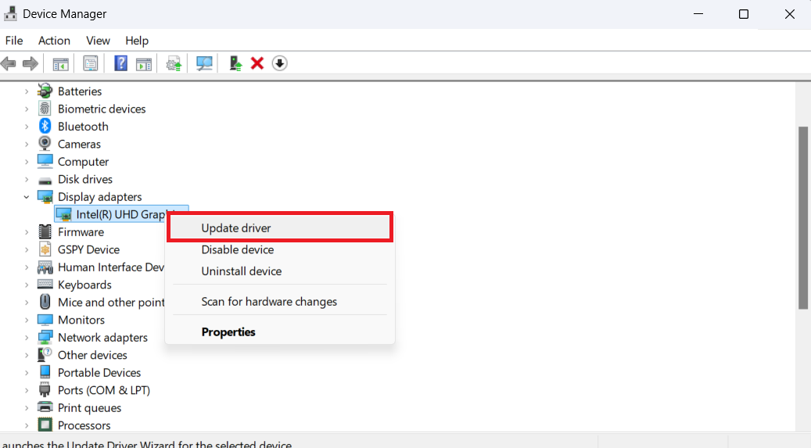Click the GSPY Device icon
This screenshot has width=811, height=448.
pos(45,249)
